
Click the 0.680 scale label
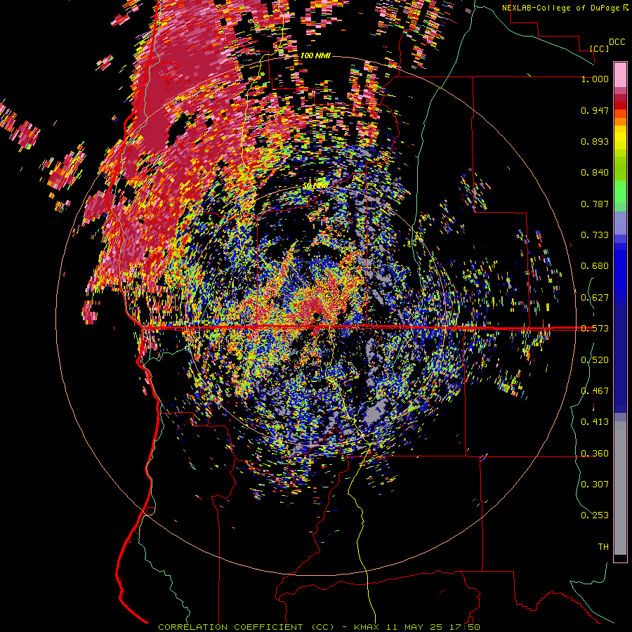[x=595, y=266]
